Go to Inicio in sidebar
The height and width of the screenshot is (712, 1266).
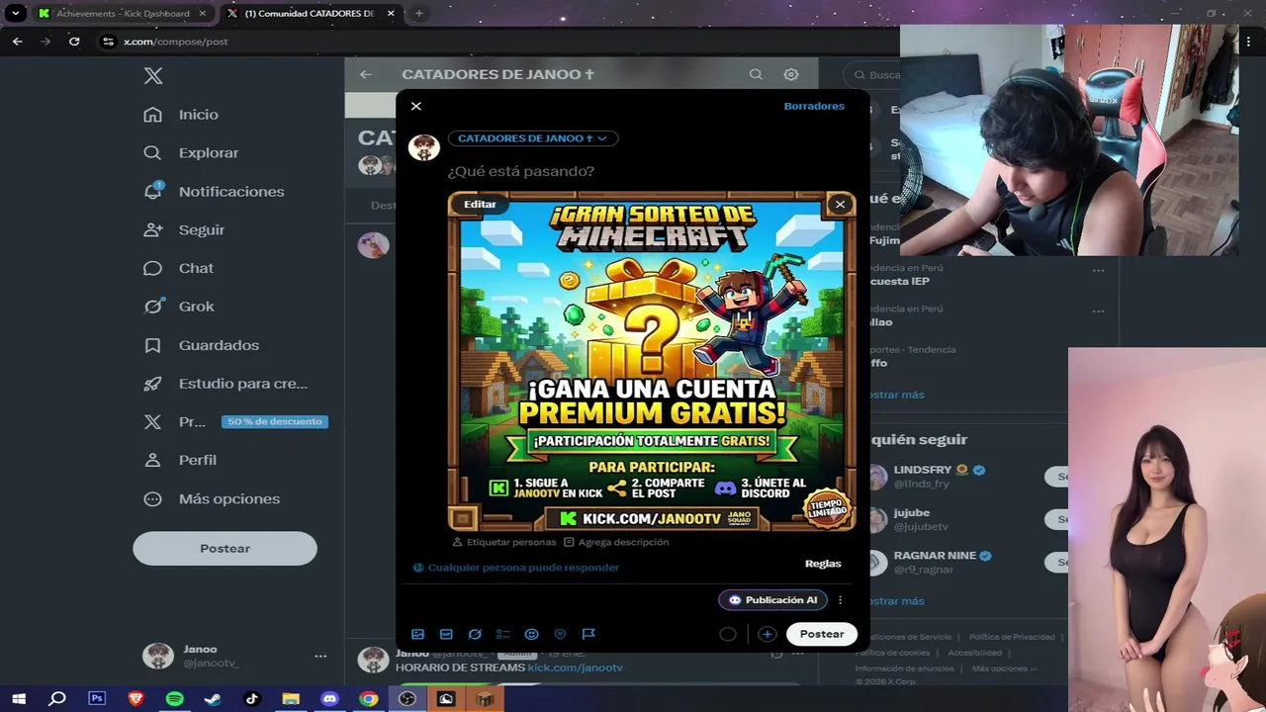pyautogui.click(x=181, y=115)
